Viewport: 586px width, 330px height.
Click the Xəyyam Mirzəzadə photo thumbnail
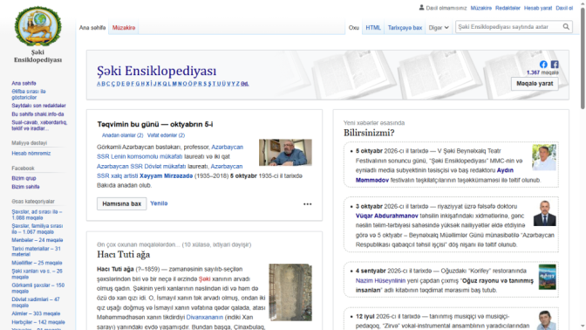(x=285, y=152)
